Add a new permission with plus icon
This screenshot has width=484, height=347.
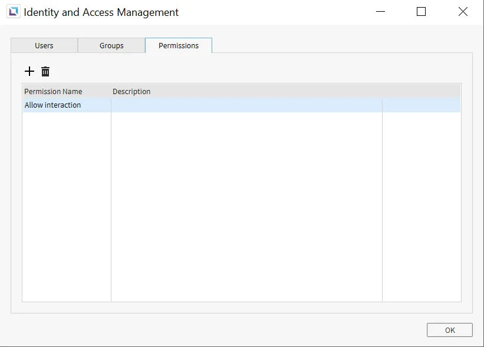(x=29, y=71)
